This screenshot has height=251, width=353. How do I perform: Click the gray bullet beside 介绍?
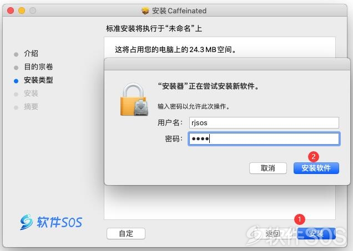16,54
